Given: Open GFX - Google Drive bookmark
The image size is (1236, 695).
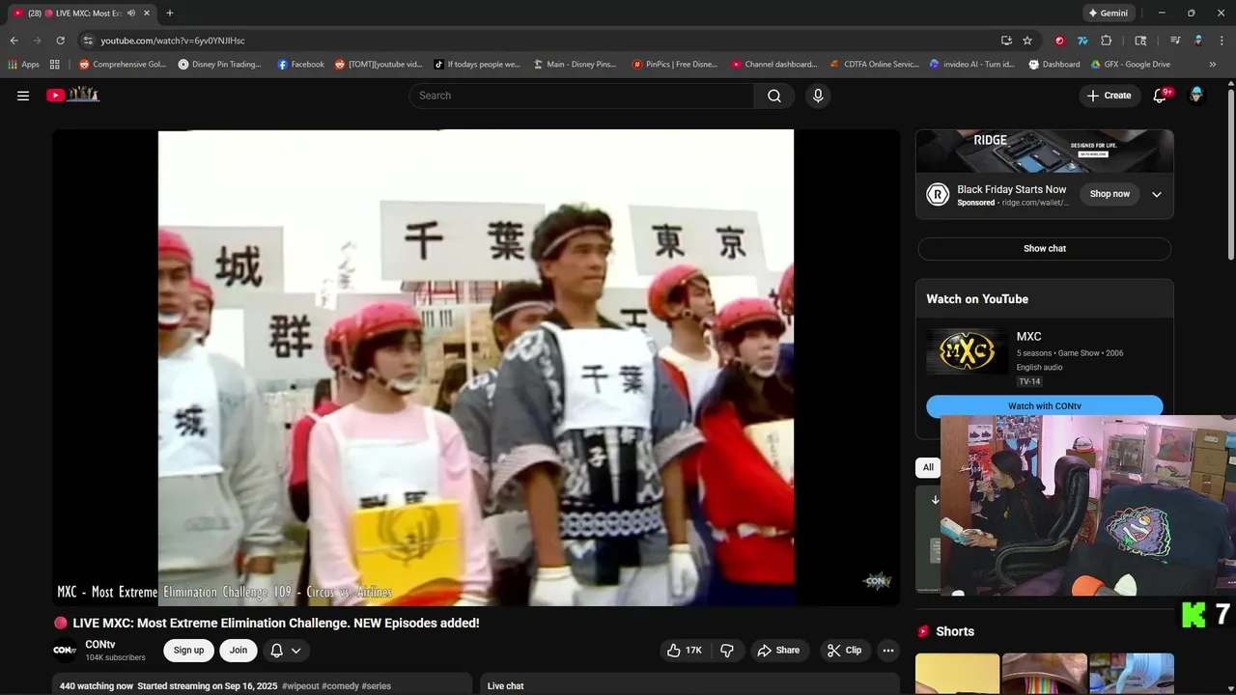Looking at the screenshot, I should click(1130, 65).
